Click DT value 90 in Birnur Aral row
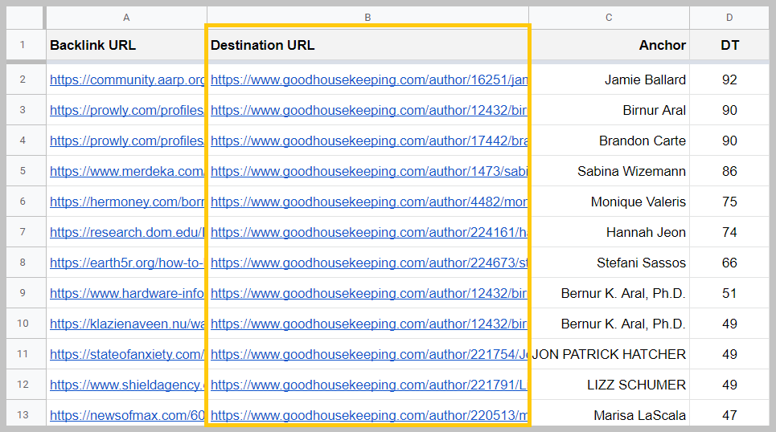 coord(729,110)
